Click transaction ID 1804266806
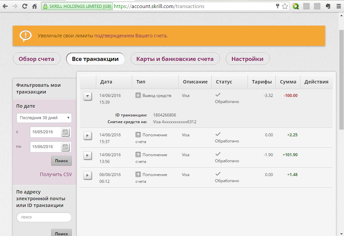Image resolution: width=344 pixels, height=236 pixels. coord(164,115)
